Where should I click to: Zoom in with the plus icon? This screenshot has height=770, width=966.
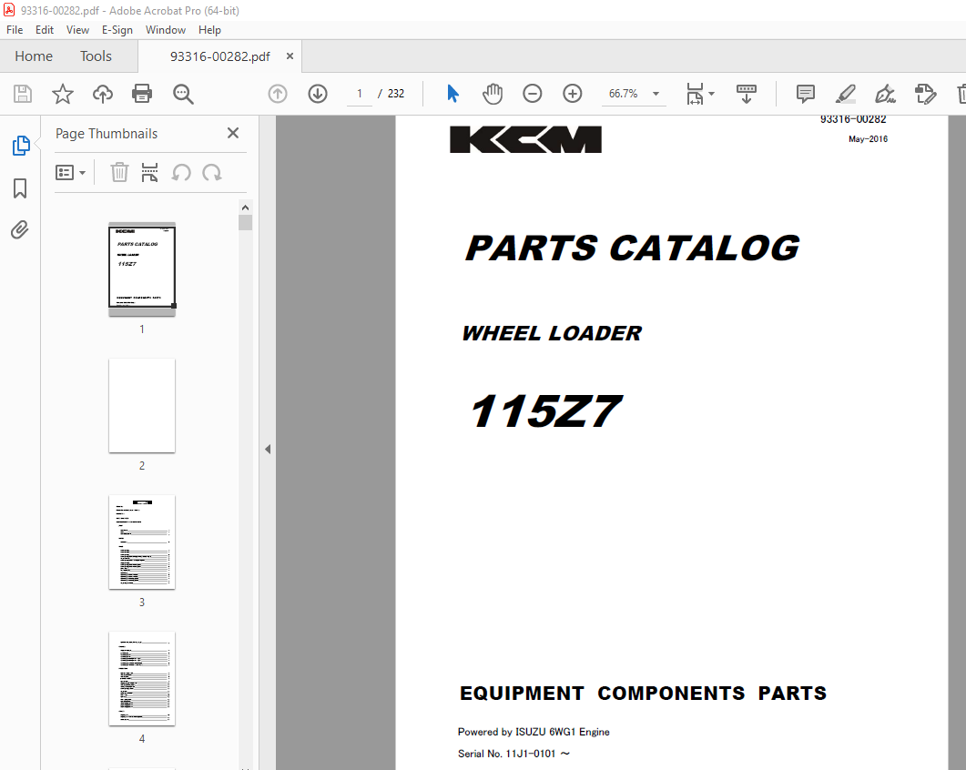tap(573, 94)
